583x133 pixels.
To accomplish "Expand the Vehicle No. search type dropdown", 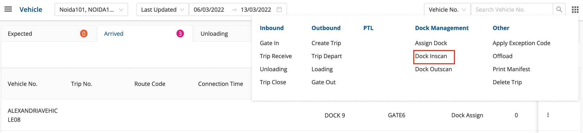I will 447,9.
